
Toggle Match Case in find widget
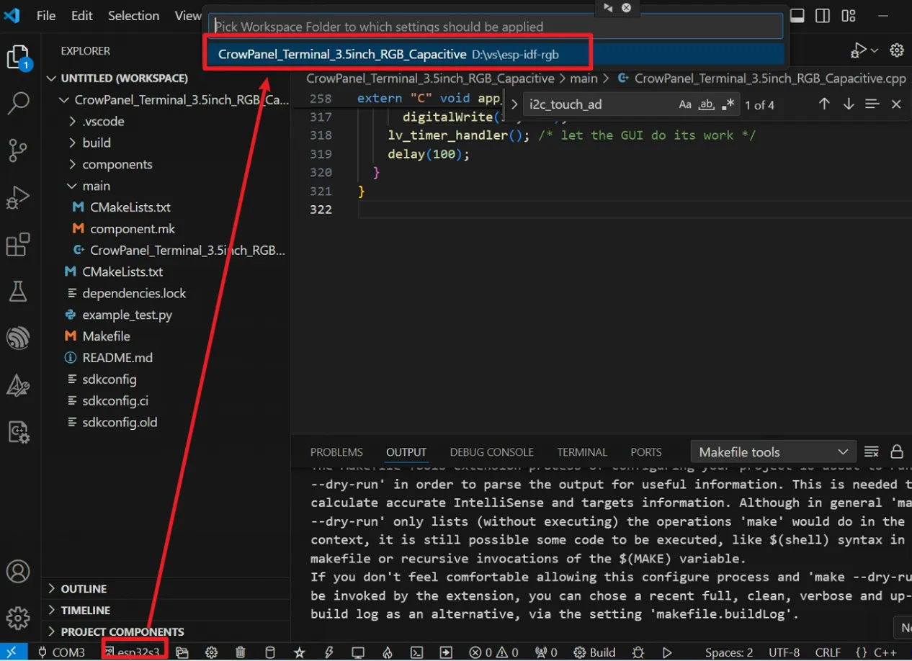685,104
